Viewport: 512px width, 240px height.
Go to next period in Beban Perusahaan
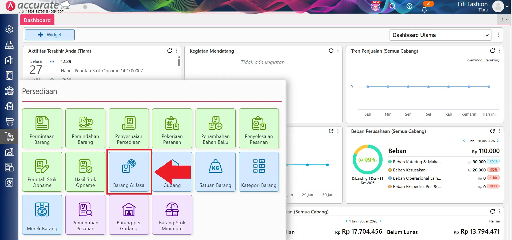[498, 141]
